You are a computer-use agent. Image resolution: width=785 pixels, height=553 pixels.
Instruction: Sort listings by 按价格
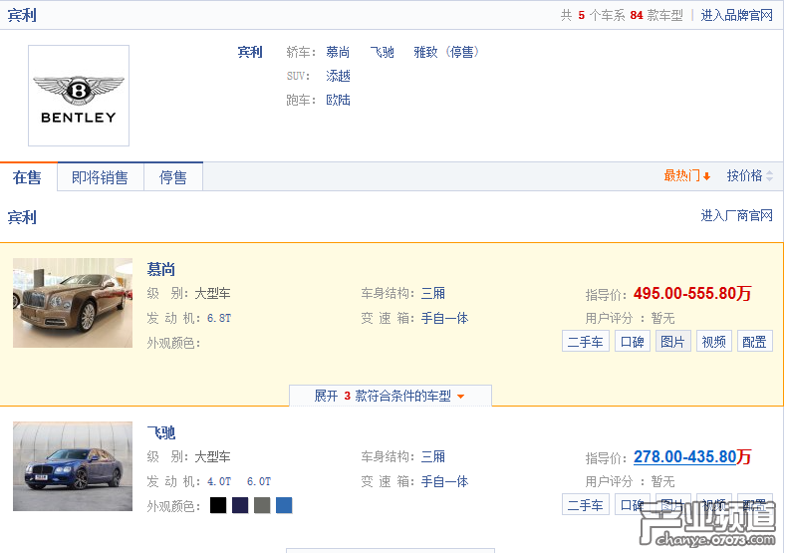pyautogui.click(x=749, y=175)
